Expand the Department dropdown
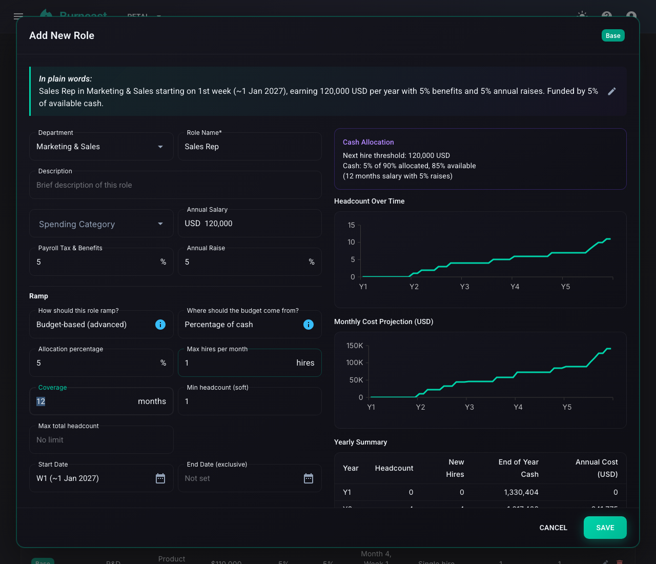 pyautogui.click(x=101, y=147)
